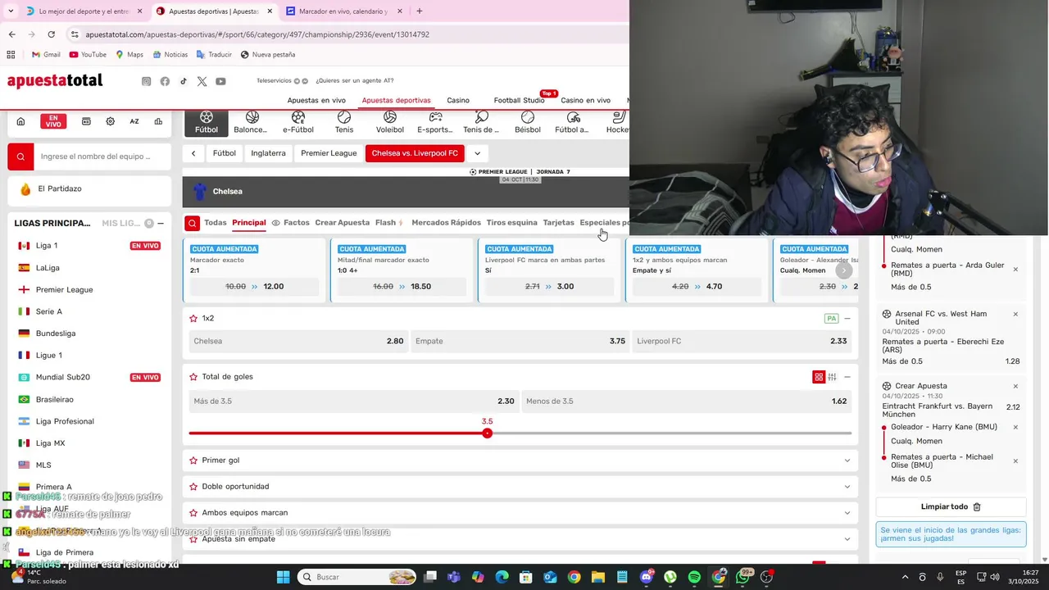
Task: Open Premier League in leagues list
Action: (64, 290)
